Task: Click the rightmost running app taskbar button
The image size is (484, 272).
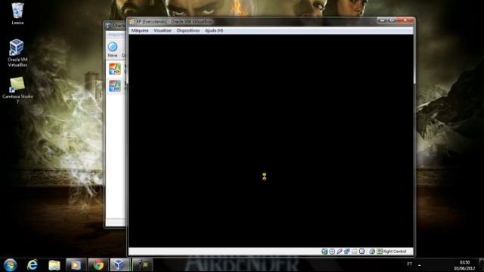Action: 142,265
